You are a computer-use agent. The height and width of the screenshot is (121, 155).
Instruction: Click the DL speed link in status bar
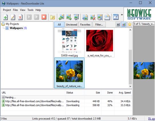click(x=151, y=118)
